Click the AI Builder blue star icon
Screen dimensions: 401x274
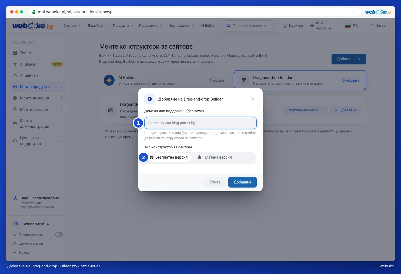coord(109,80)
